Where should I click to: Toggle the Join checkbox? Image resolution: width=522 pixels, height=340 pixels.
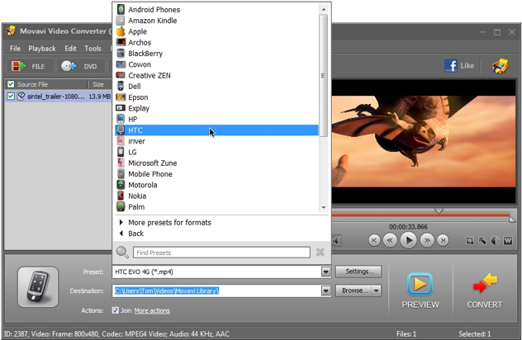tap(115, 310)
